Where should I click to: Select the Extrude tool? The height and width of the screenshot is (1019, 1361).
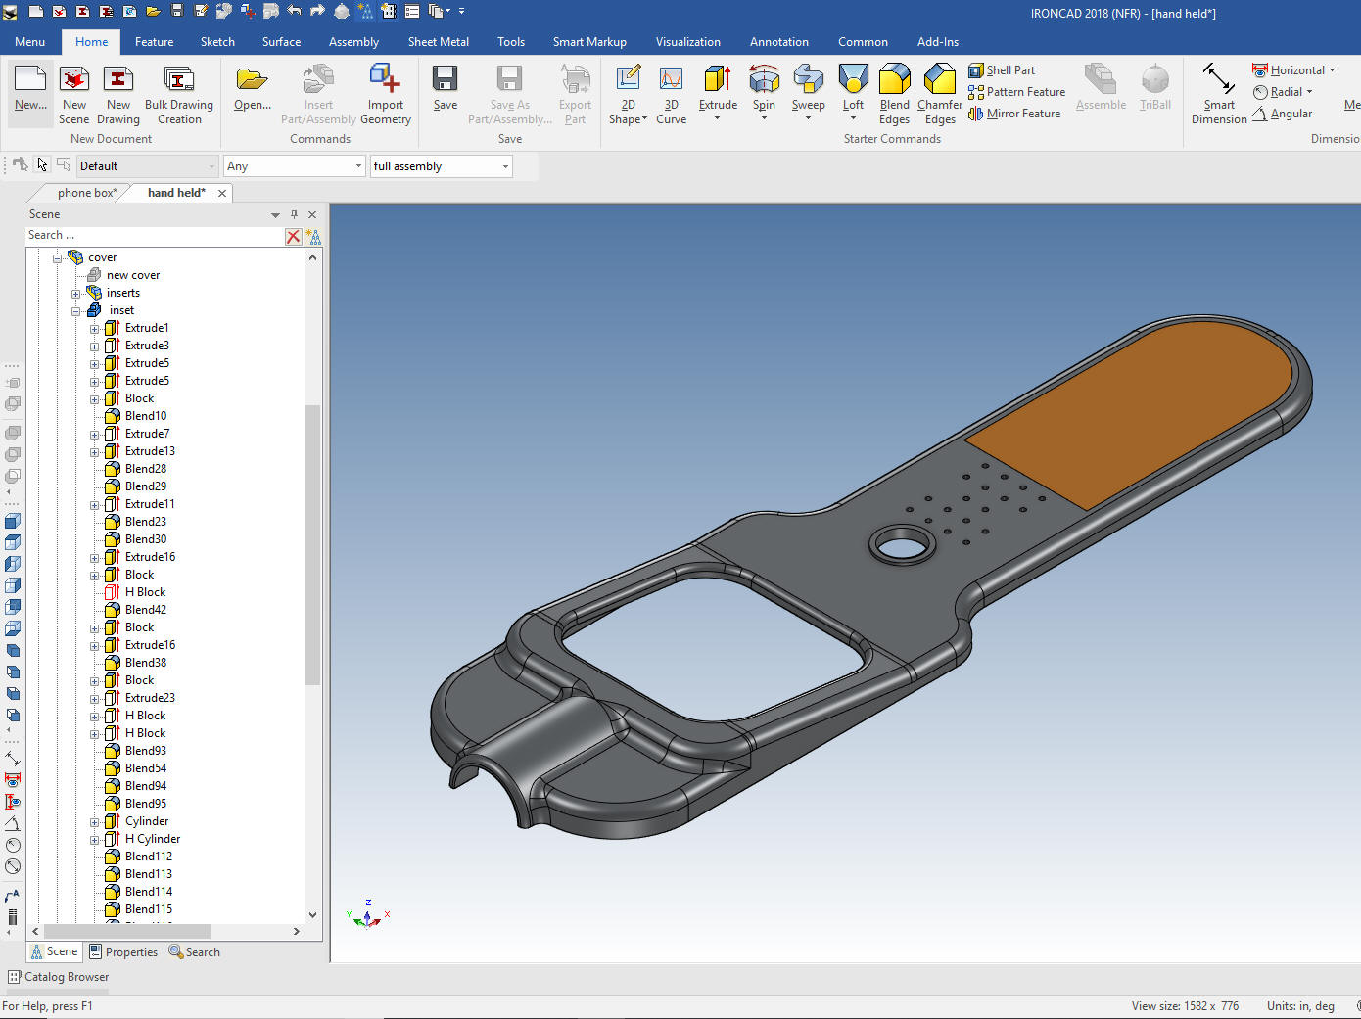pos(718,94)
